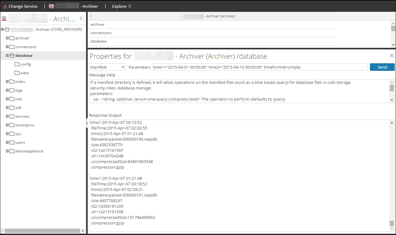
Task: Click the tree view icon in panel header
Action: click(4, 19)
